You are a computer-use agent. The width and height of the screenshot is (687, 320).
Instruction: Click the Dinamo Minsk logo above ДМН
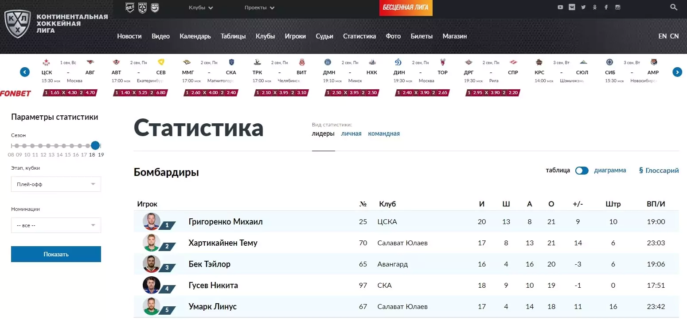[x=328, y=62]
